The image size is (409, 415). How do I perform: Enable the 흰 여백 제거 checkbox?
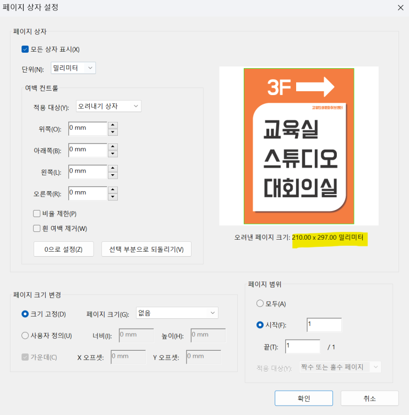point(37,228)
